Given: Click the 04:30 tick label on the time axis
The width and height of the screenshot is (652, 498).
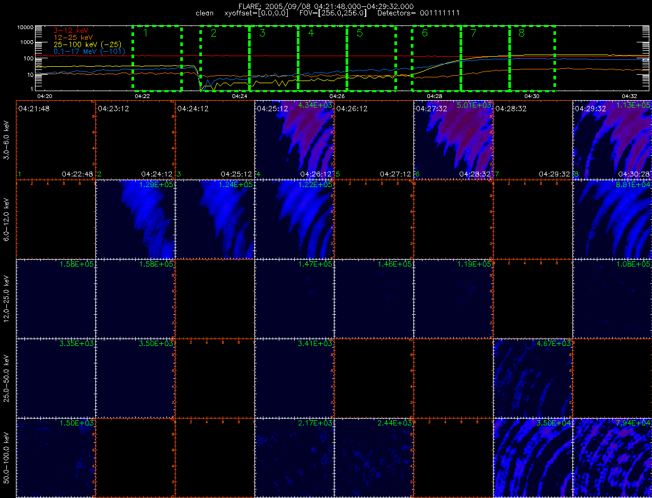Looking at the screenshot, I should point(532,95).
